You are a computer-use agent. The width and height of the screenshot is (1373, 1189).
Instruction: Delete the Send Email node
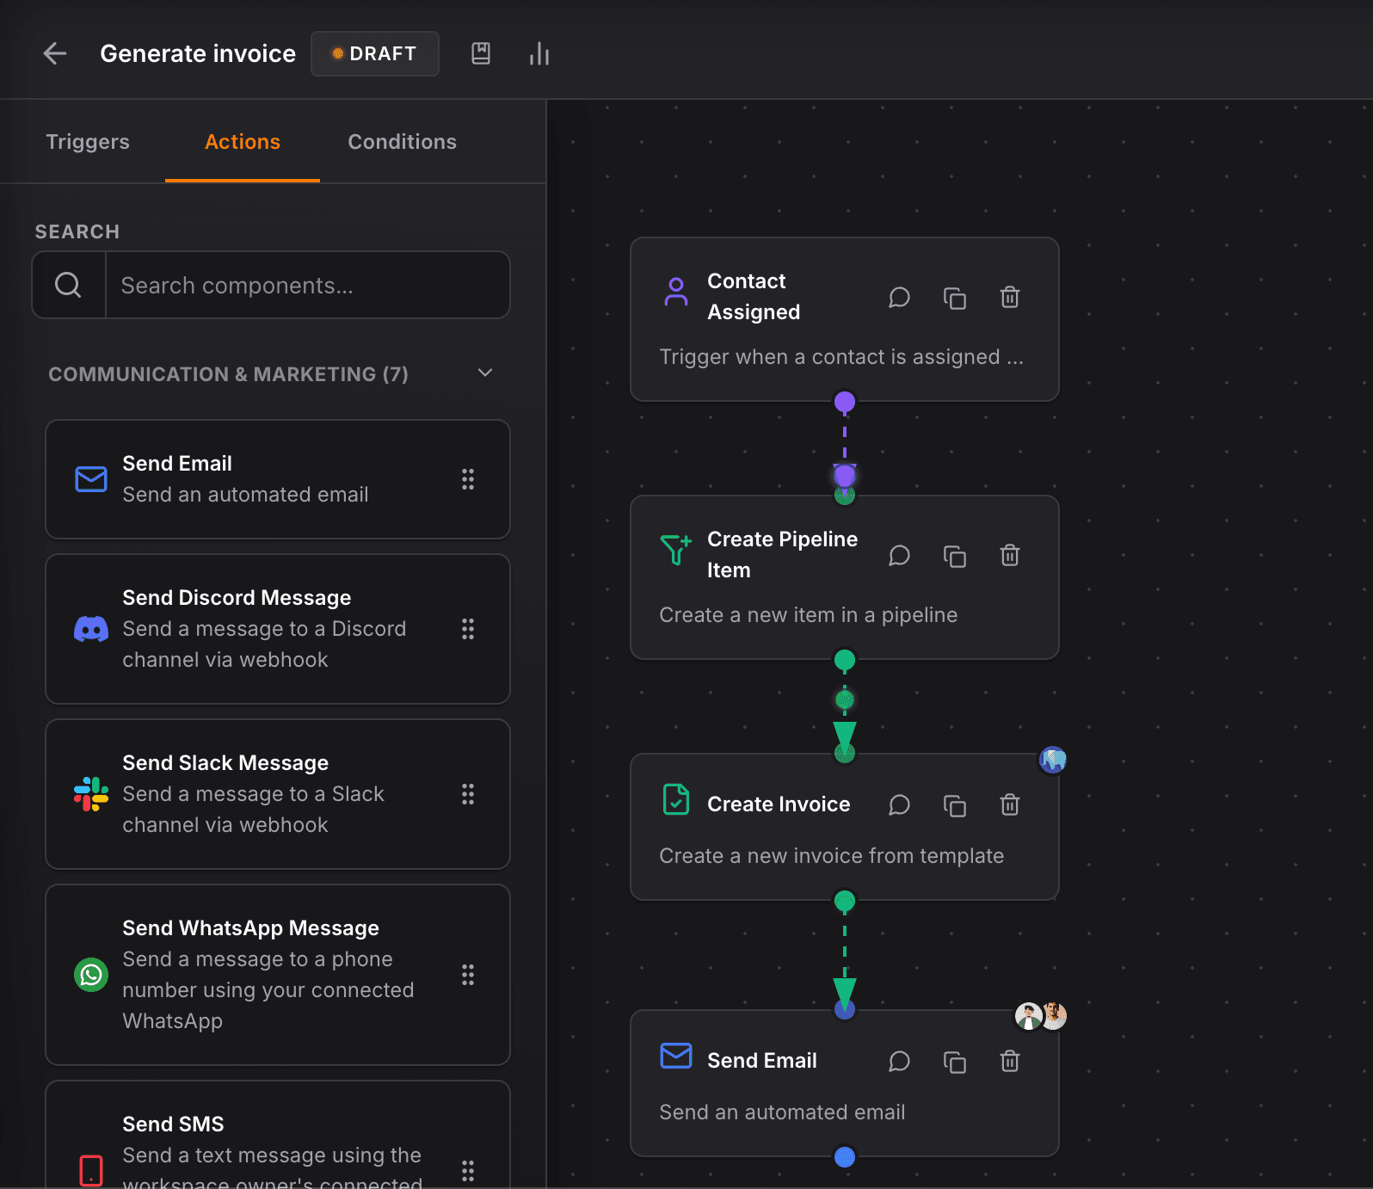[1010, 1062]
